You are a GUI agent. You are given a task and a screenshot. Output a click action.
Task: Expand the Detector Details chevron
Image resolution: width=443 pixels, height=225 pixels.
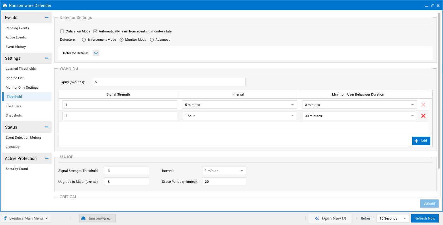click(x=96, y=53)
